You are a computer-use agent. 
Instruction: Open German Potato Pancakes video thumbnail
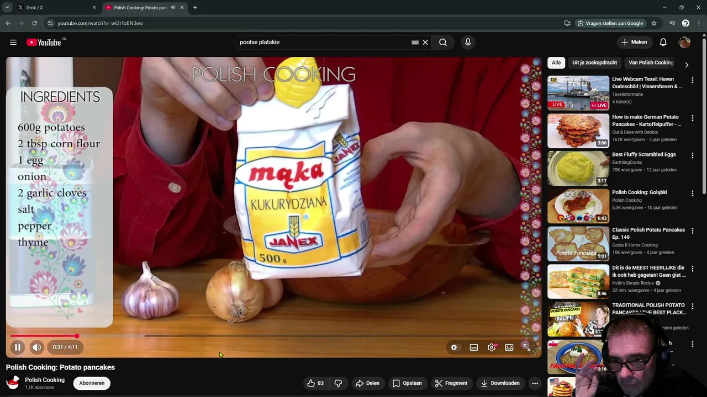[x=578, y=131]
